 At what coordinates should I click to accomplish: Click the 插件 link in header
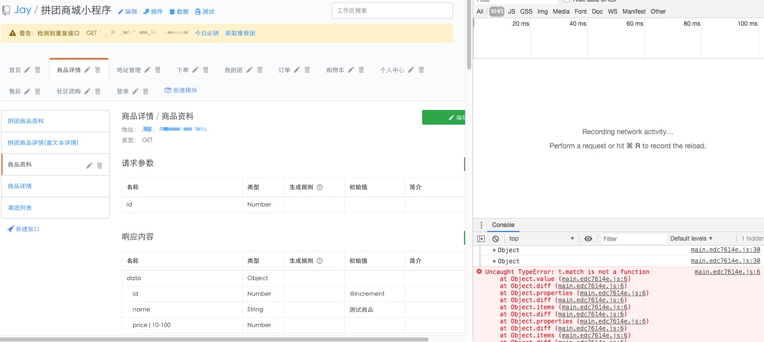[153, 12]
